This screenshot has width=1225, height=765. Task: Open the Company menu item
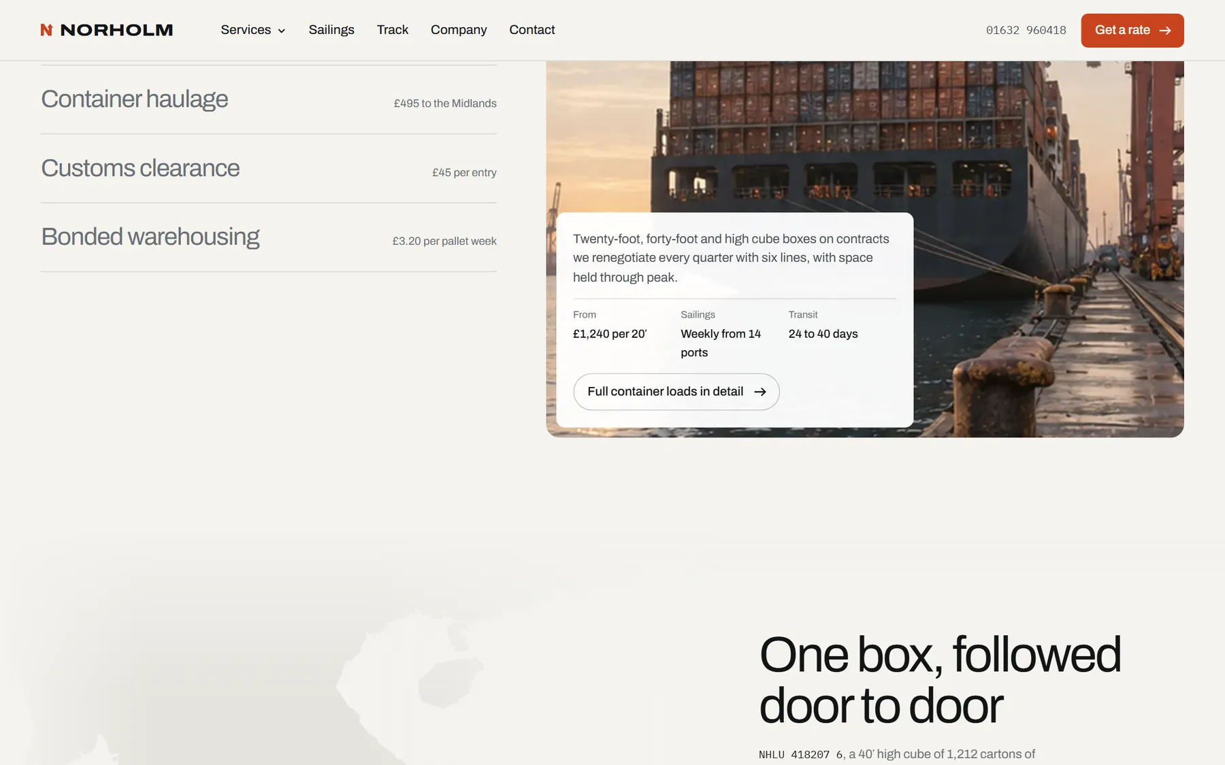pos(459,30)
